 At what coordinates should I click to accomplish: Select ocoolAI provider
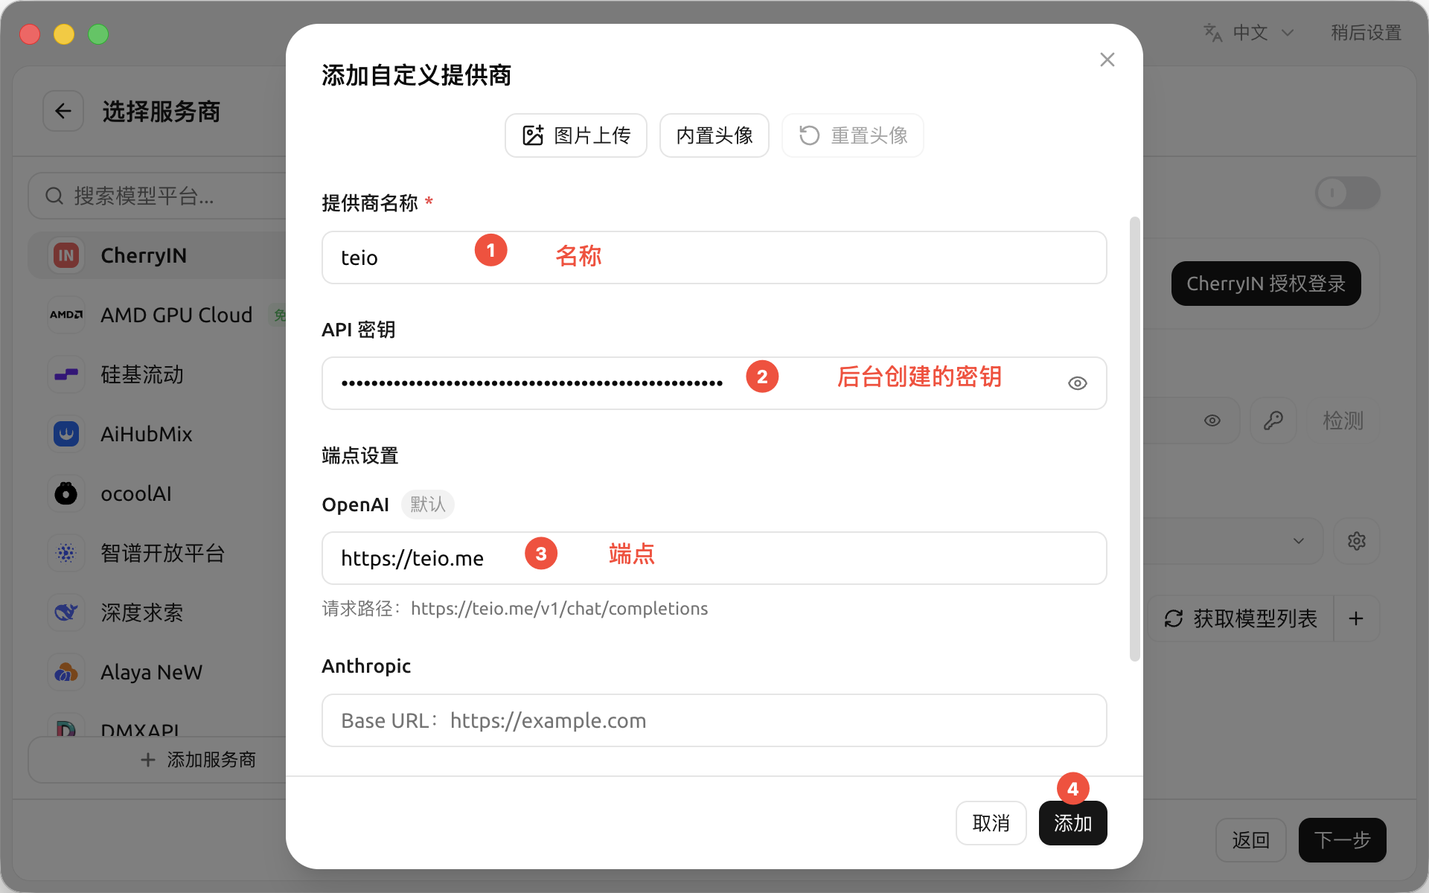tap(157, 493)
